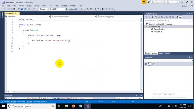Click the Properties Categorized view icon
Viewport: 194px width, 109px height.
146,64
